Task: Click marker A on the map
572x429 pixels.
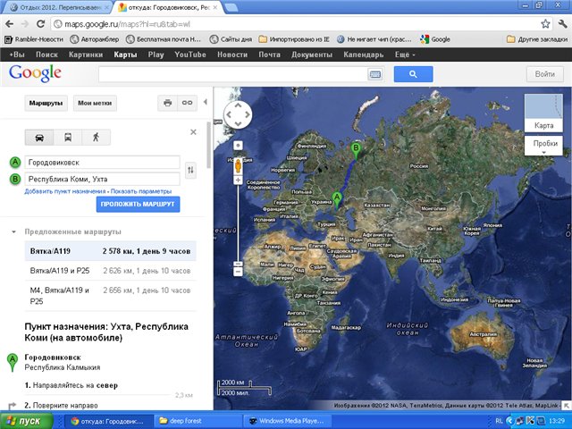Action: pos(337,200)
